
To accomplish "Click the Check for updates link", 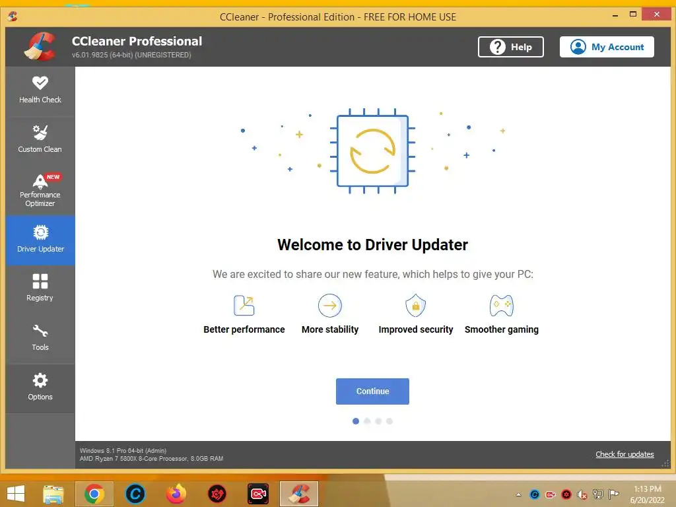I will pyautogui.click(x=625, y=454).
